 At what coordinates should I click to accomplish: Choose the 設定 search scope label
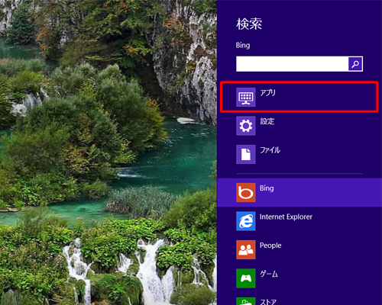click(267, 121)
